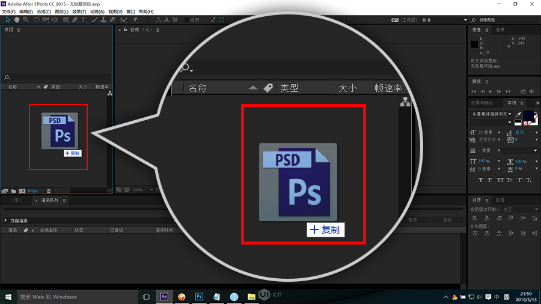
Task: Click the Project panel trash icon
Action: (x=49, y=190)
